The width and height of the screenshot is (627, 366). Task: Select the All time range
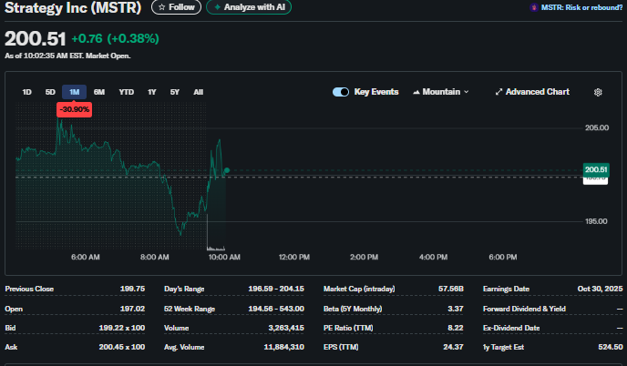(x=198, y=92)
